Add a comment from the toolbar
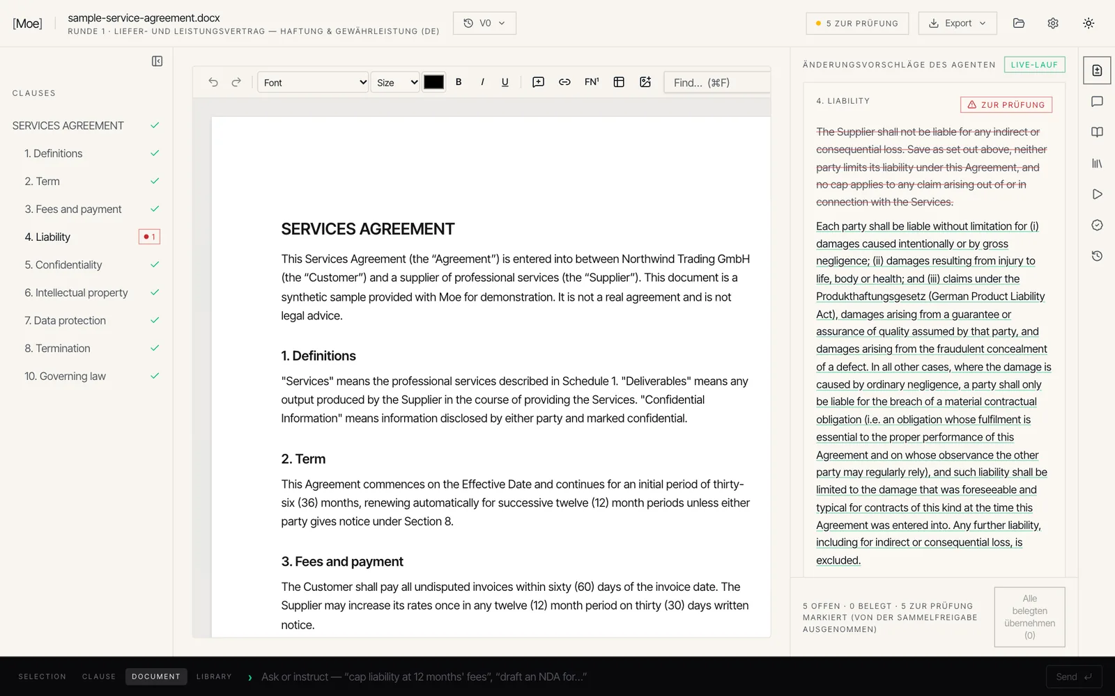The width and height of the screenshot is (1115, 696). (x=538, y=82)
